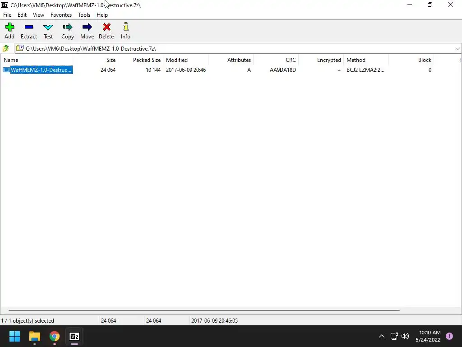Expand the address bar path dropdown

[x=457, y=49]
